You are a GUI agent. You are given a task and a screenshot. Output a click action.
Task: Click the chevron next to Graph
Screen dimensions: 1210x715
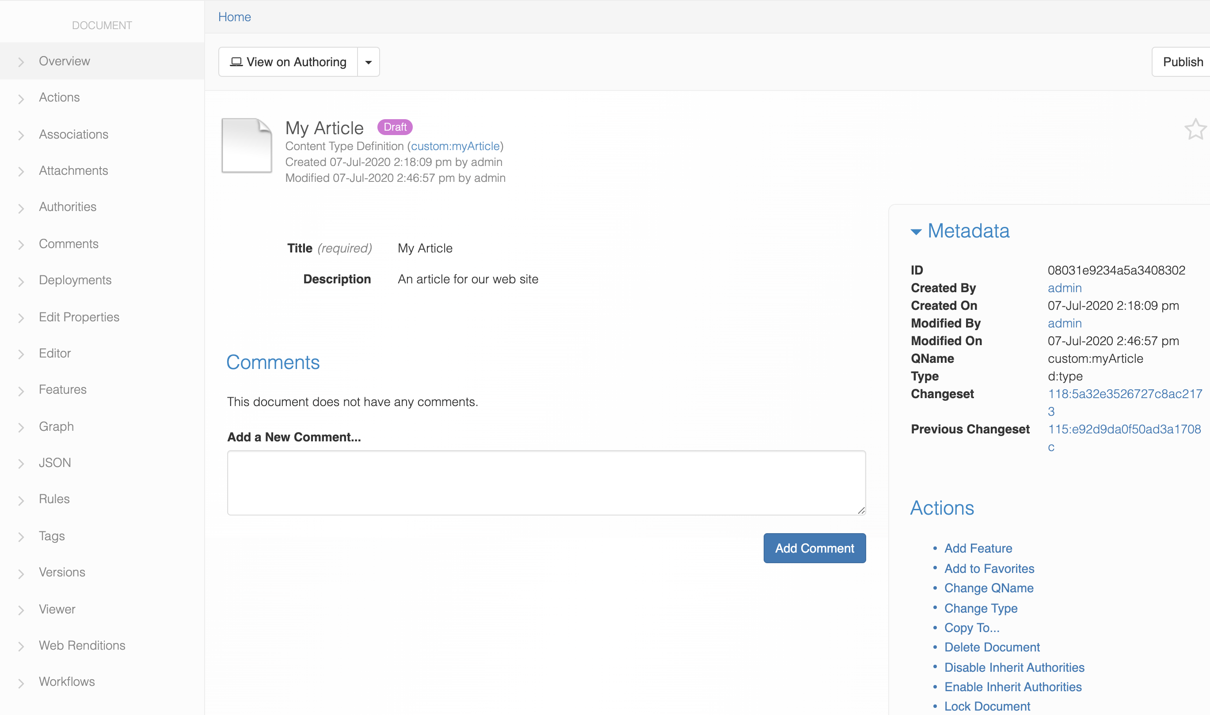click(x=21, y=427)
